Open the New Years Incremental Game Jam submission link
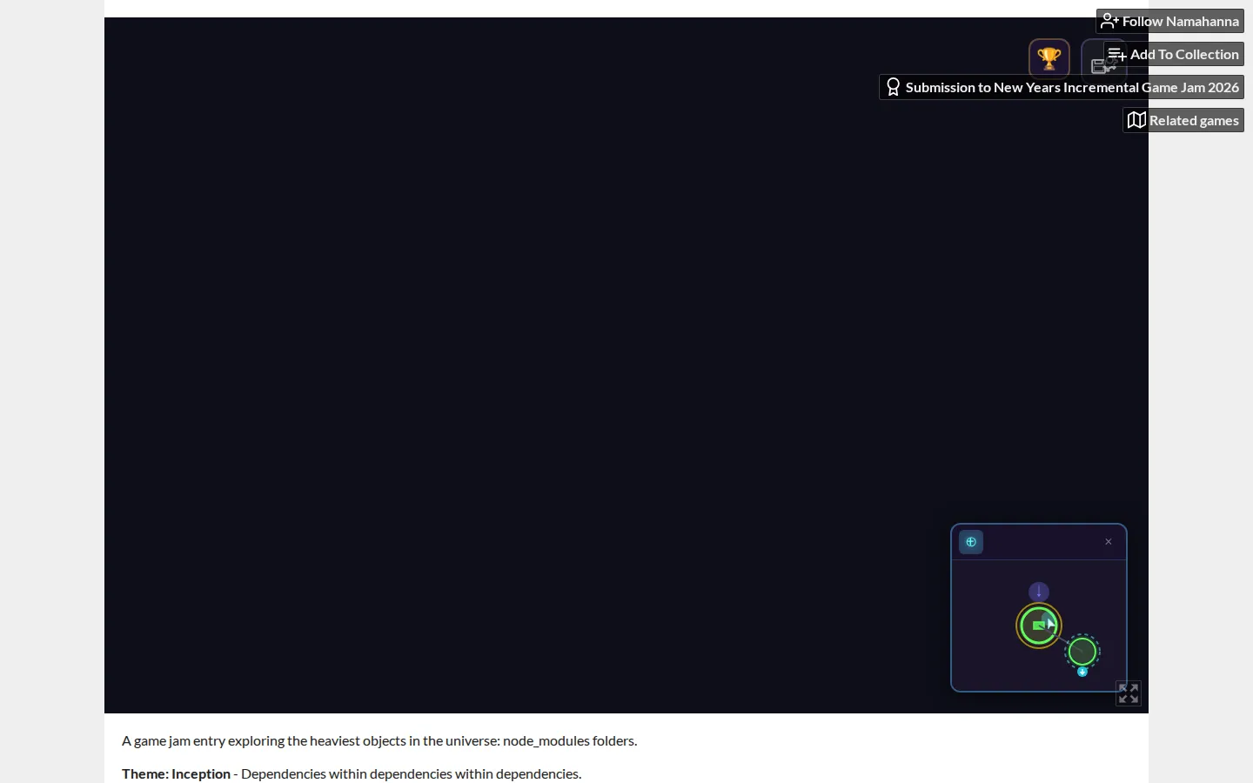Image resolution: width=1253 pixels, height=783 pixels. [x=1062, y=87]
